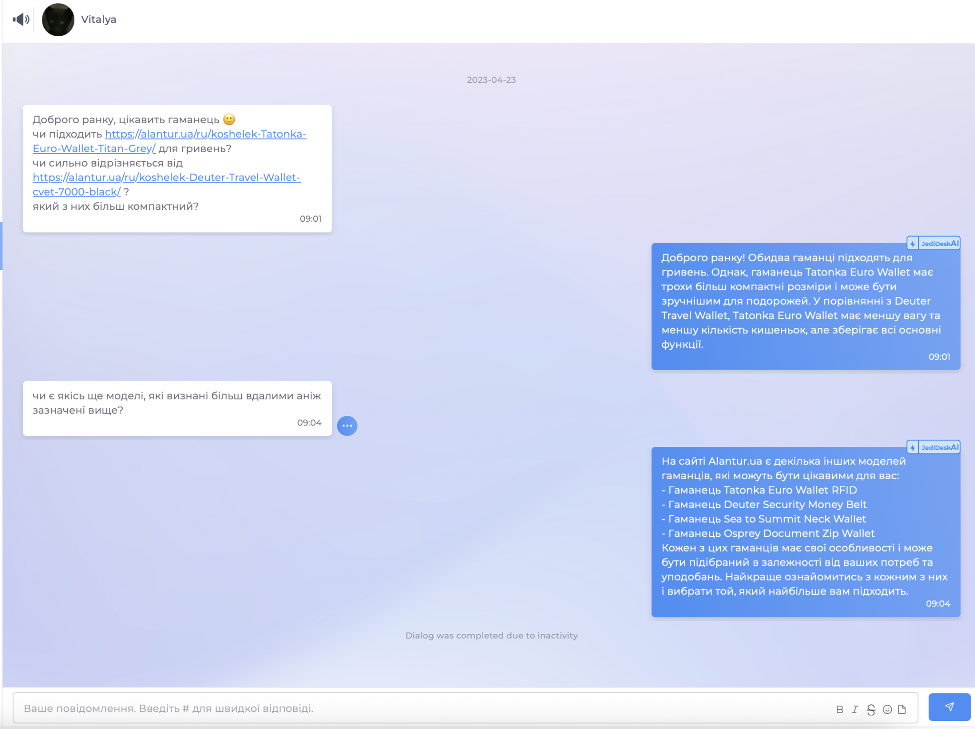
Task: Open the Deuter Travel Wallet black link
Action: (x=167, y=185)
